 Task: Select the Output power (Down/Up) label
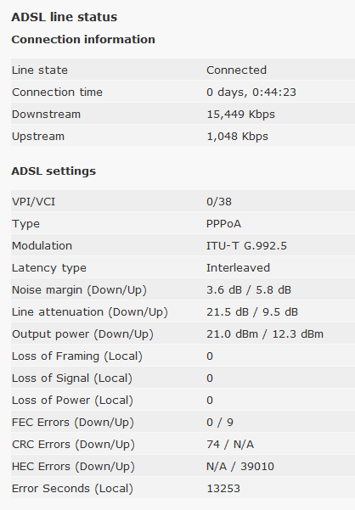(82, 334)
